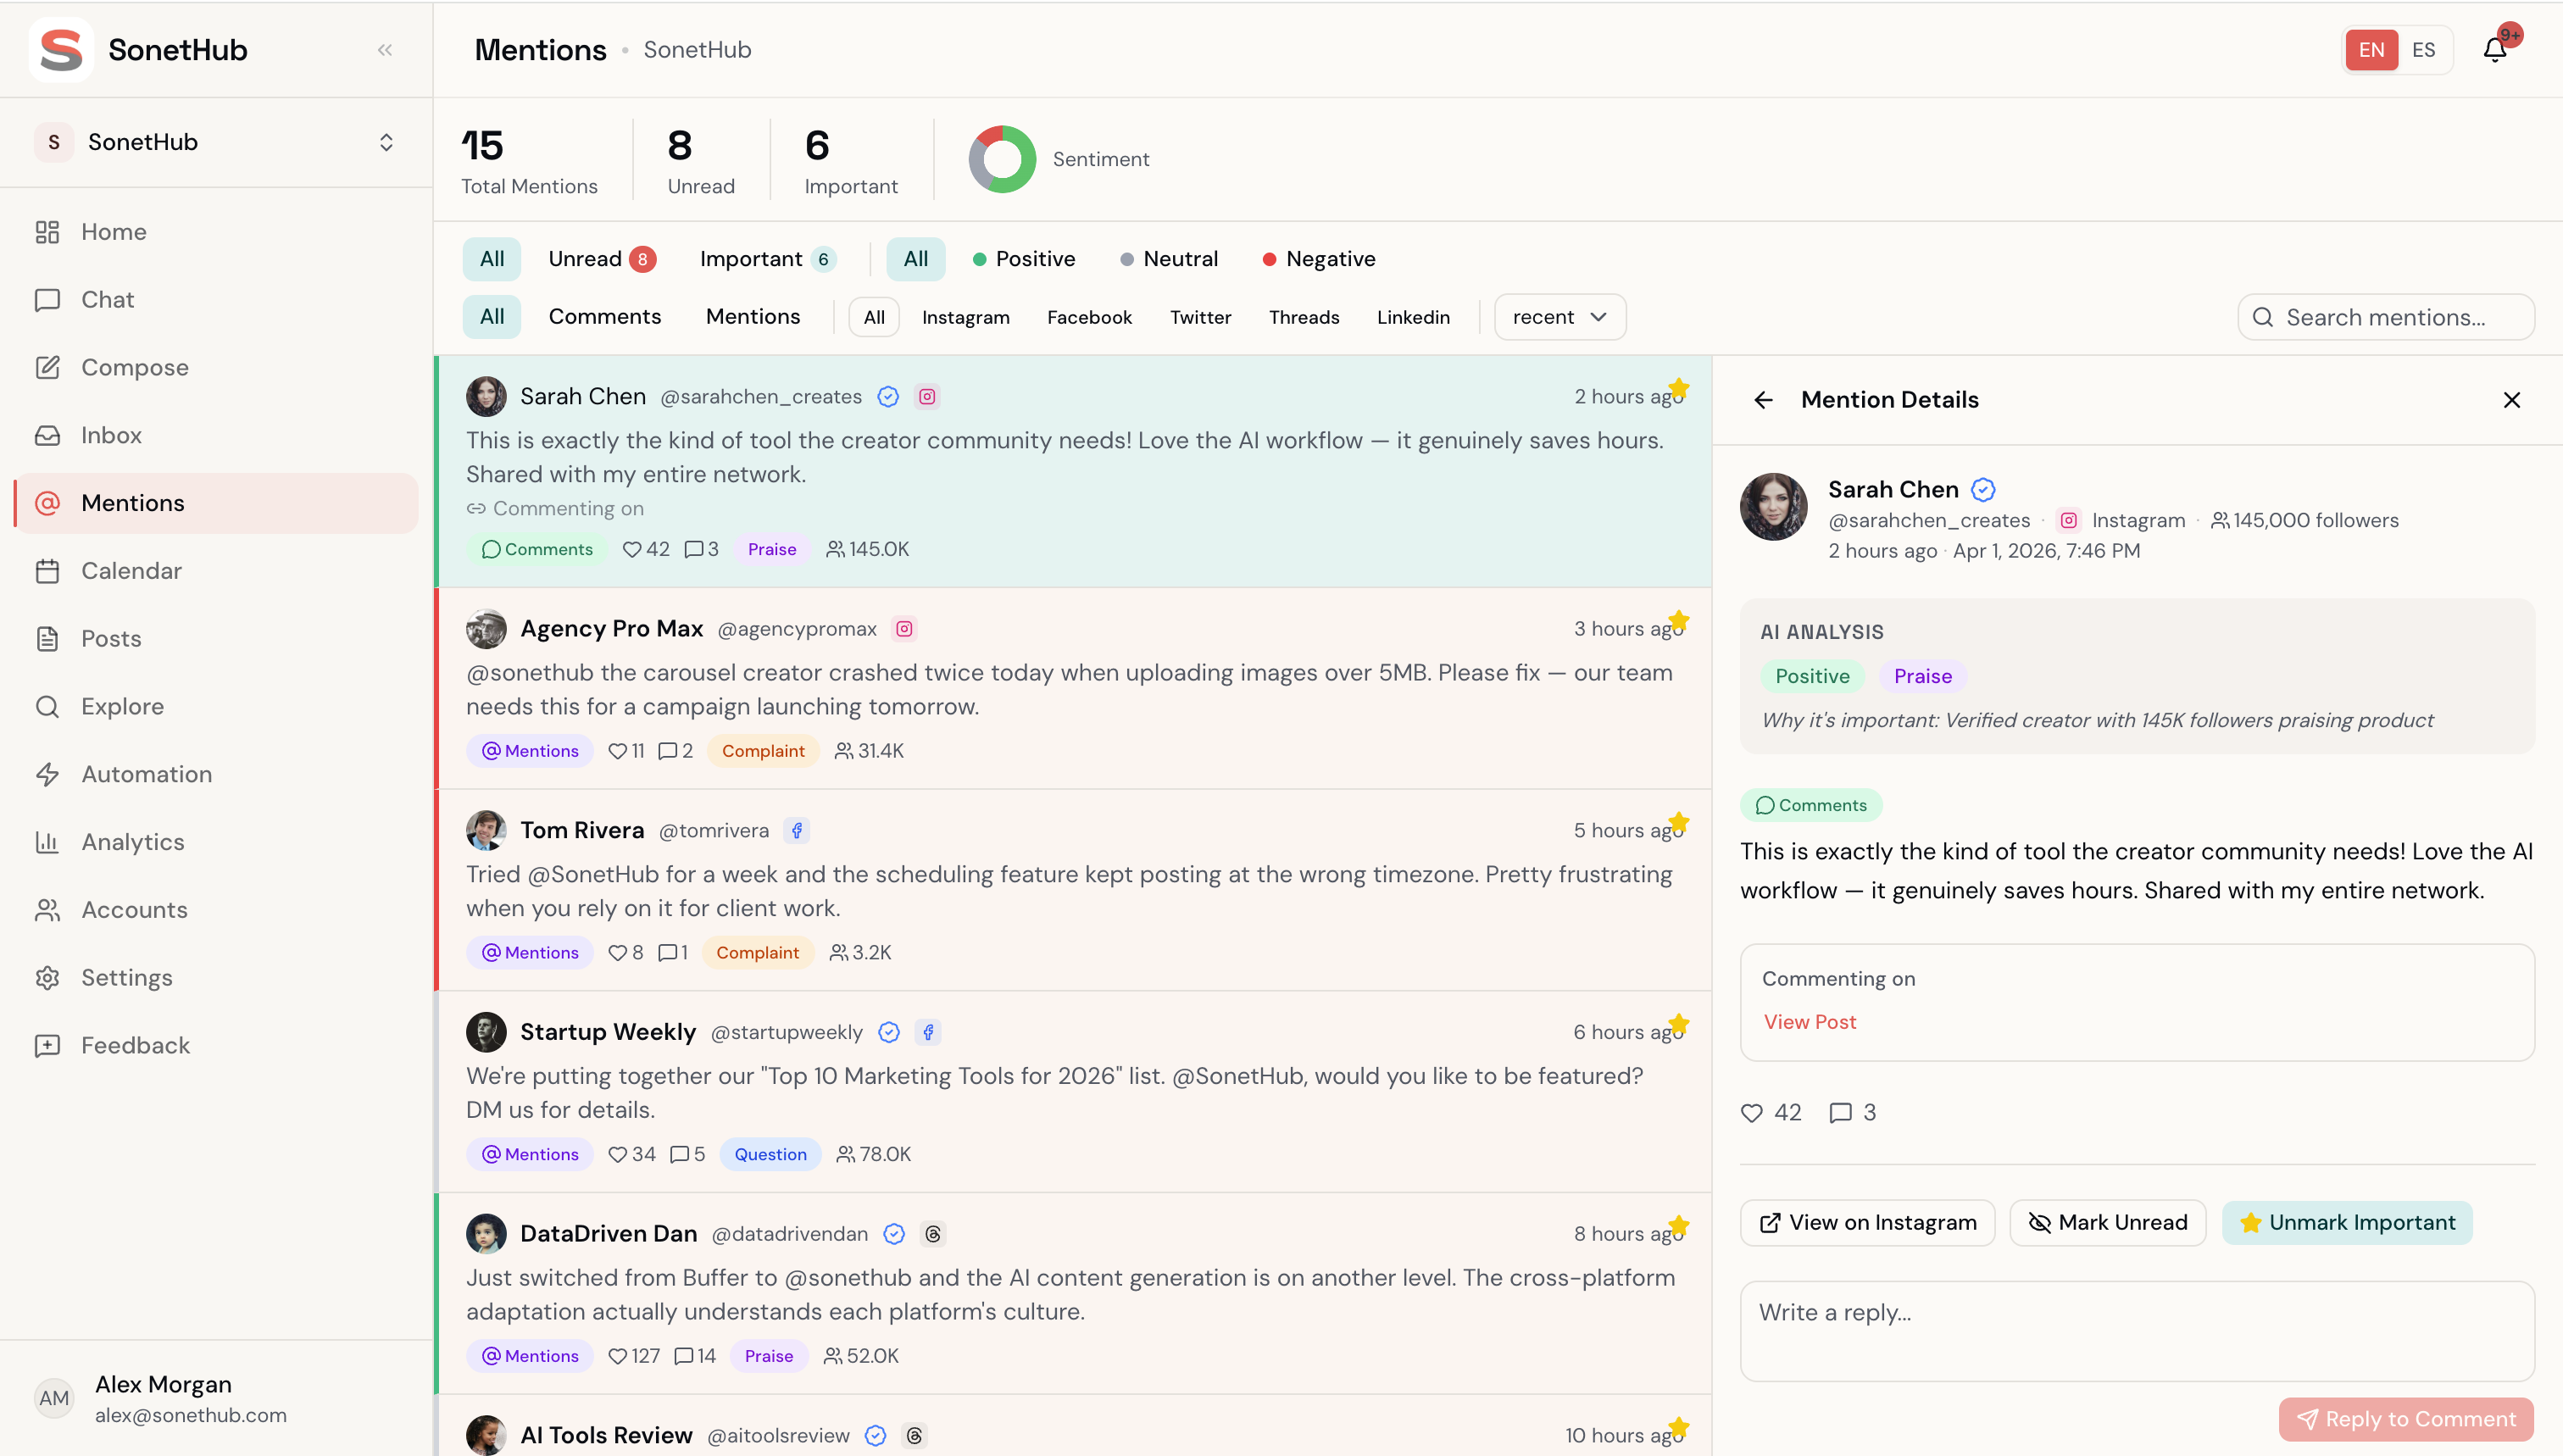Open Analytics from the sidebar

132,842
